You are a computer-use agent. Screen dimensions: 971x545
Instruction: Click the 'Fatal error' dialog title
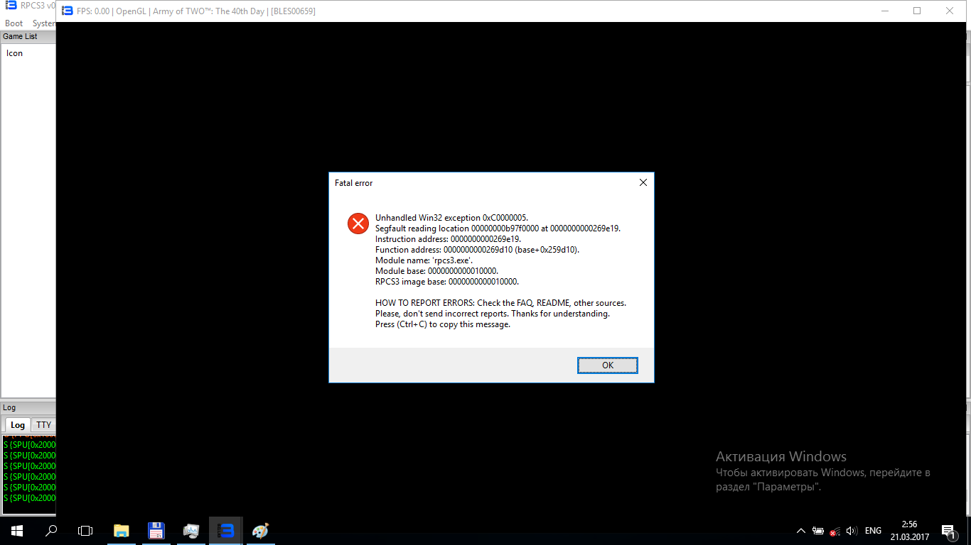pyautogui.click(x=354, y=183)
